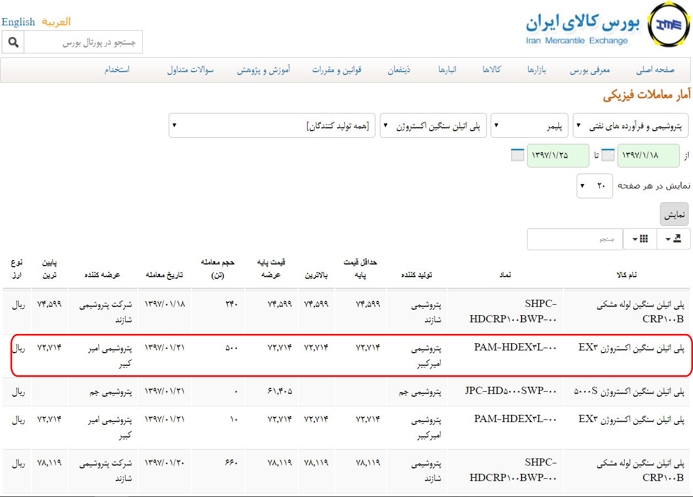Click the magnifier search button in portal search
The width and height of the screenshot is (693, 497).
tap(13, 42)
